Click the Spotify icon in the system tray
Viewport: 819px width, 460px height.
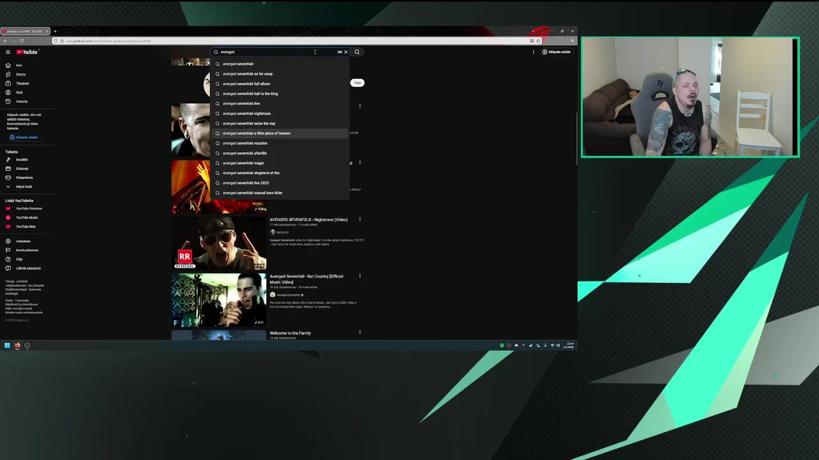[x=502, y=346]
